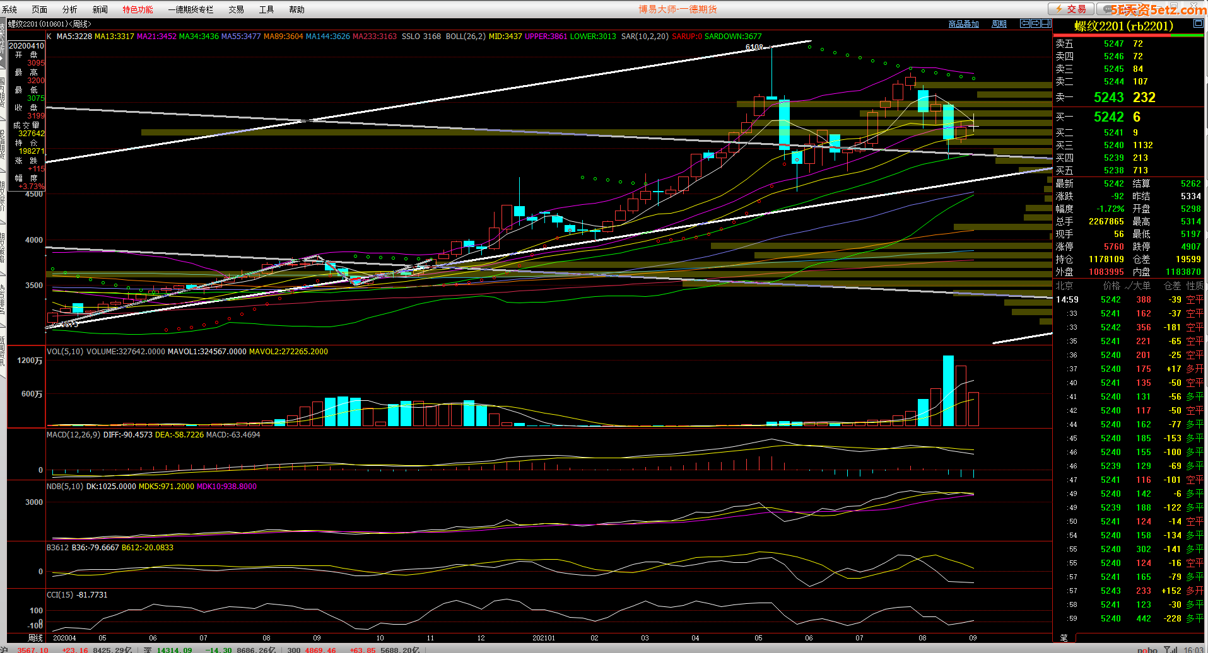
Task: Open the 商品叠加 overlay link
Action: pyautogui.click(x=963, y=24)
